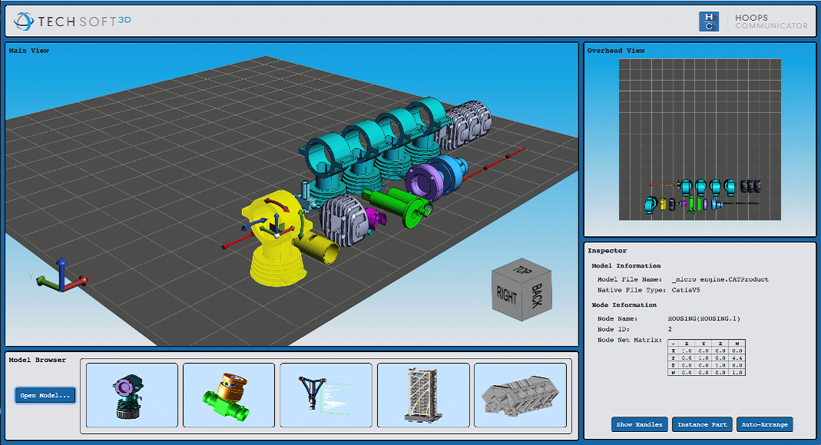Click the Instance Part button
This screenshot has height=445, width=821.
[x=701, y=423]
